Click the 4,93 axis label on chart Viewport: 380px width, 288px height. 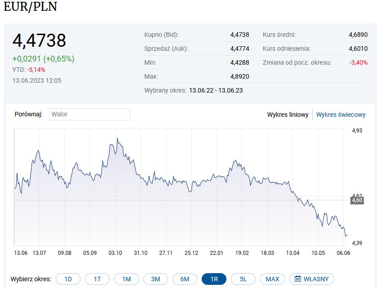pyautogui.click(x=357, y=131)
